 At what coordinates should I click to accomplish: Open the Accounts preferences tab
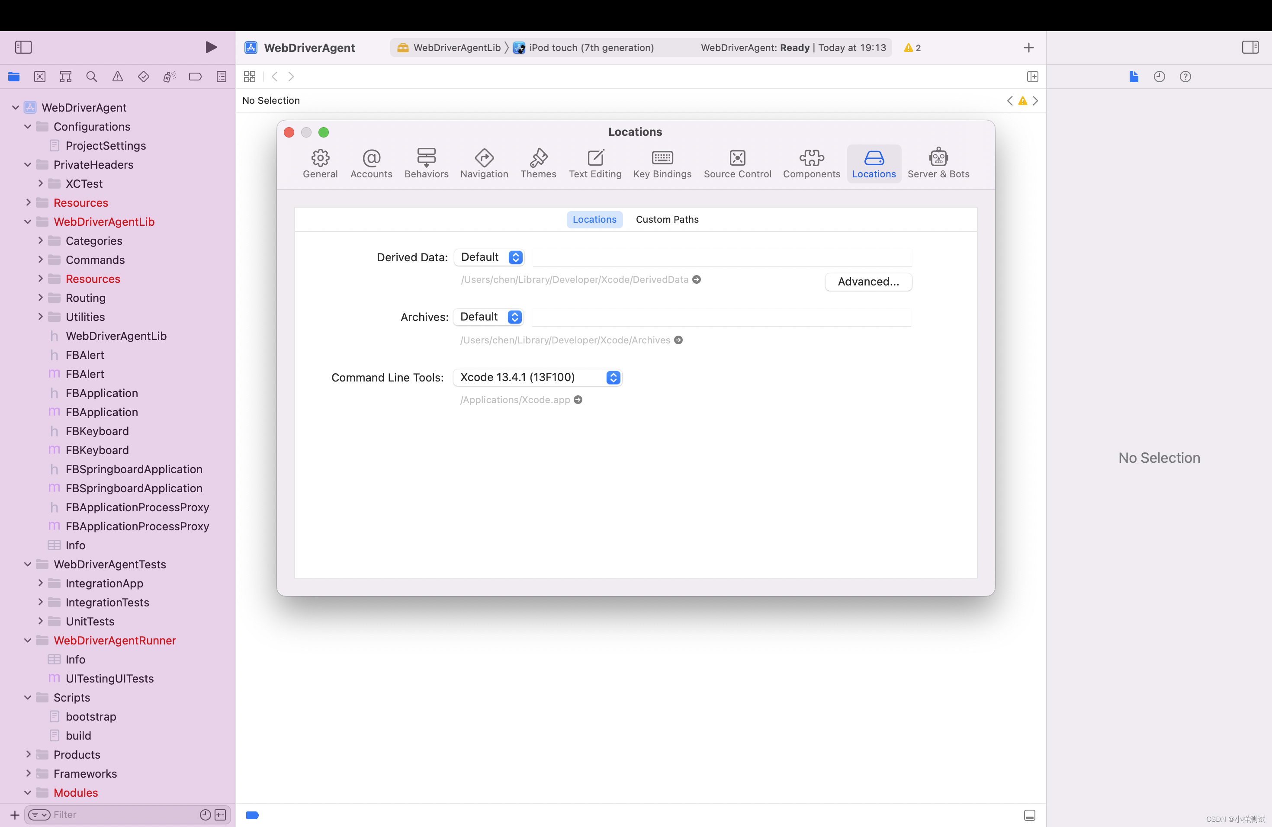coord(371,163)
